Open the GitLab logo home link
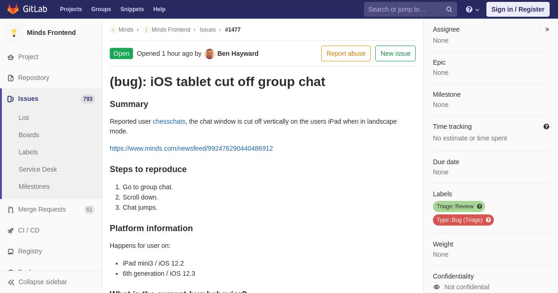 click(27, 9)
